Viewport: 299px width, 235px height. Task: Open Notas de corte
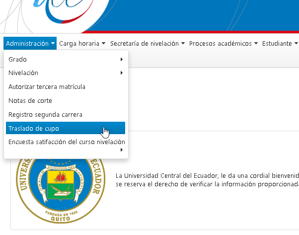pos(30,100)
